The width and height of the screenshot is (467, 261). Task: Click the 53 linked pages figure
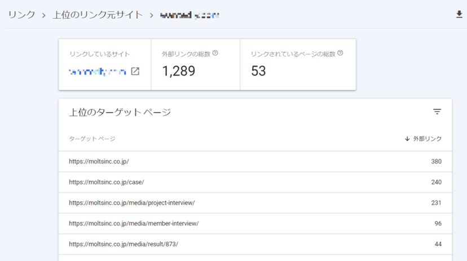pos(258,71)
